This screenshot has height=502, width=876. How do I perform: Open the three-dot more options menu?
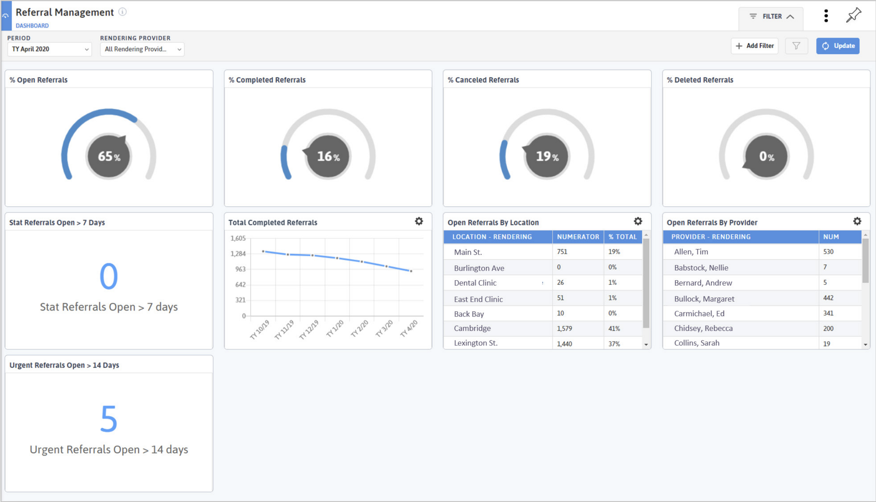(x=826, y=16)
